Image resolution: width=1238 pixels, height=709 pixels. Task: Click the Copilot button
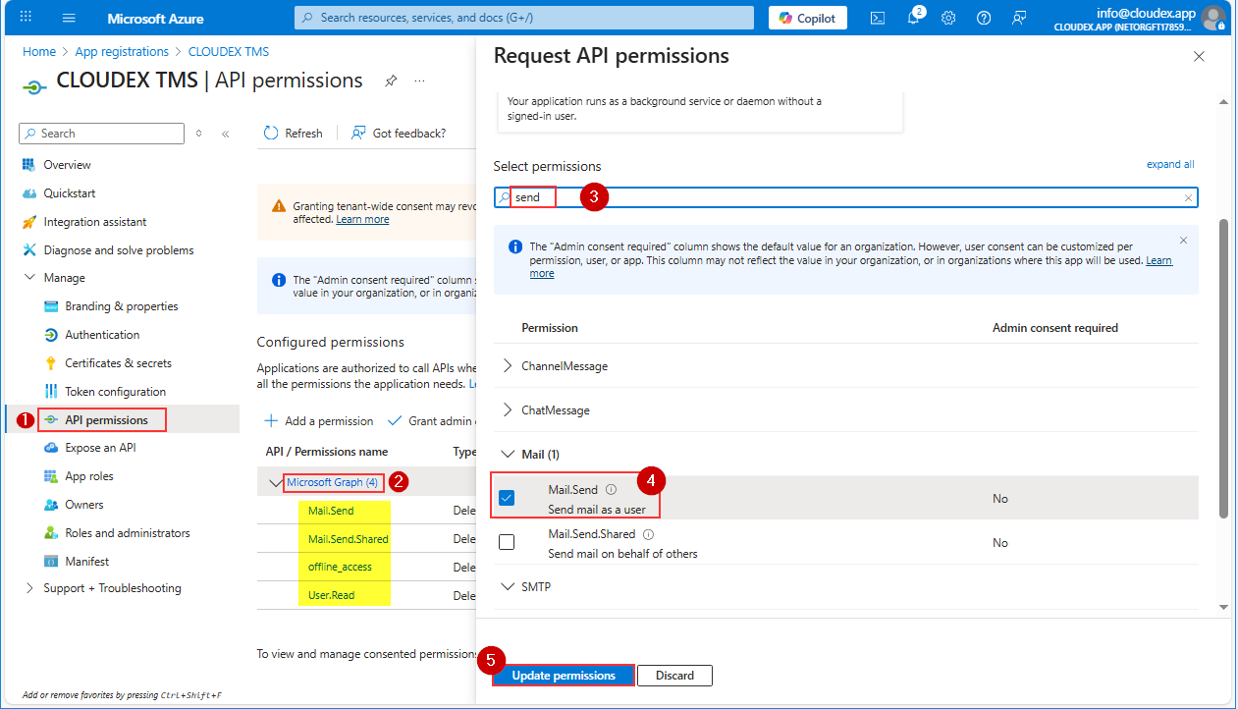point(808,18)
